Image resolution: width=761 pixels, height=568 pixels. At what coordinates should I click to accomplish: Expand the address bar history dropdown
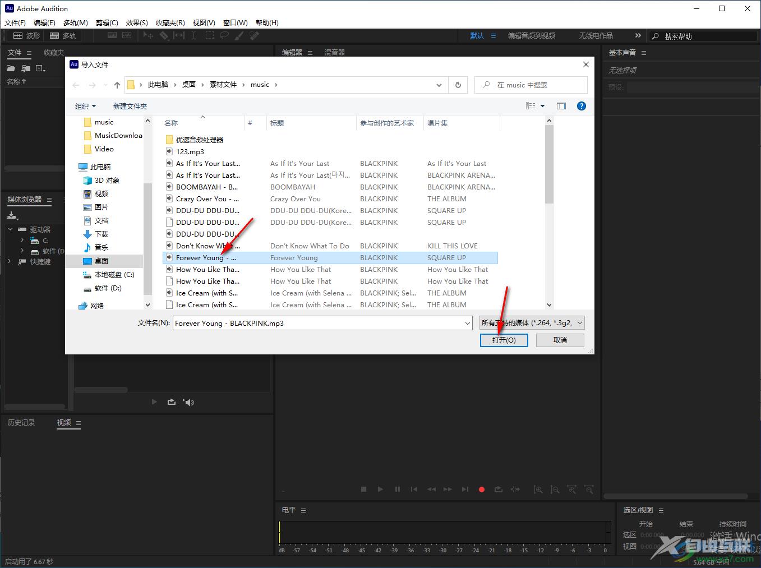[x=439, y=85]
